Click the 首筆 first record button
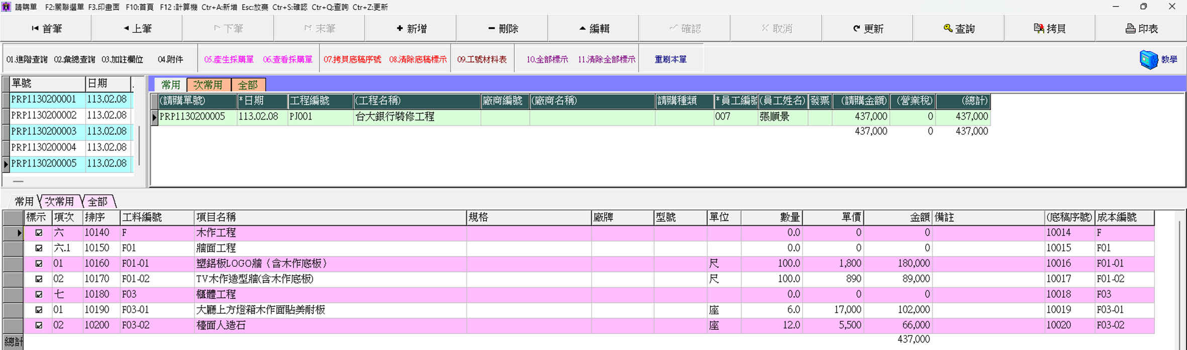Screen dimensions: 1187x350 (46, 29)
